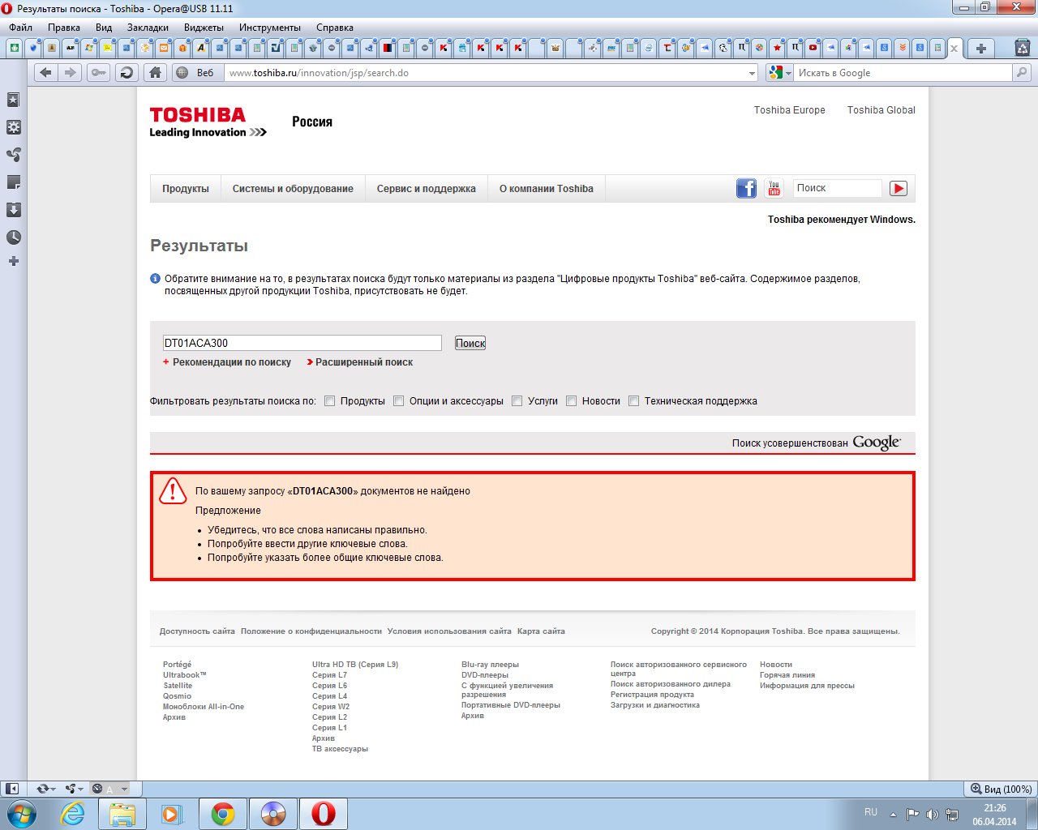
Task: Open the Файл menu
Action: click(x=21, y=28)
